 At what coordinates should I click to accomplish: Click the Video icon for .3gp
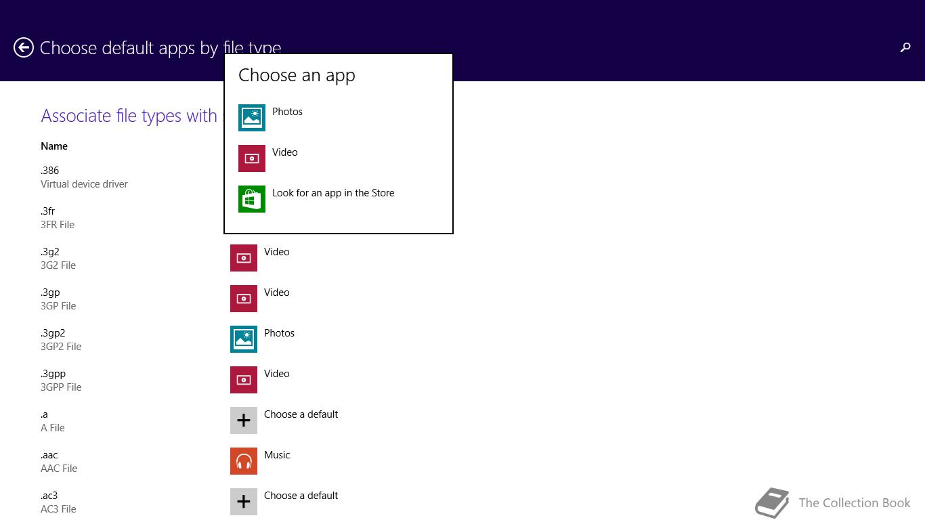tap(244, 299)
